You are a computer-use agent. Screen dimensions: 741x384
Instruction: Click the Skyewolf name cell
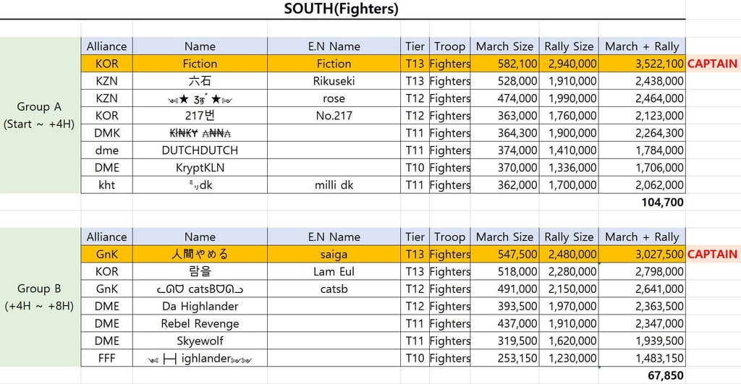point(200,341)
